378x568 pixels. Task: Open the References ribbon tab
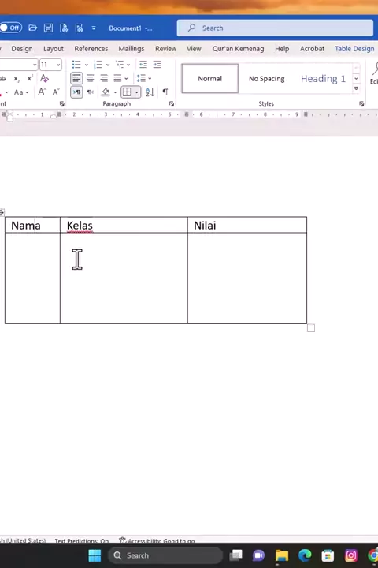(x=91, y=49)
